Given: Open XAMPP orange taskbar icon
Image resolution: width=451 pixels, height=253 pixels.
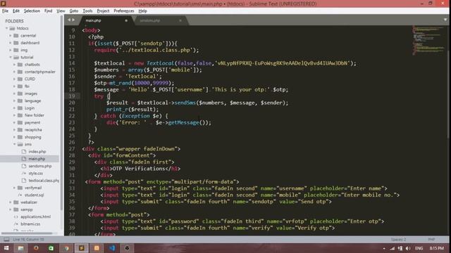Looking at the screenshot, I should coord(97,248).
